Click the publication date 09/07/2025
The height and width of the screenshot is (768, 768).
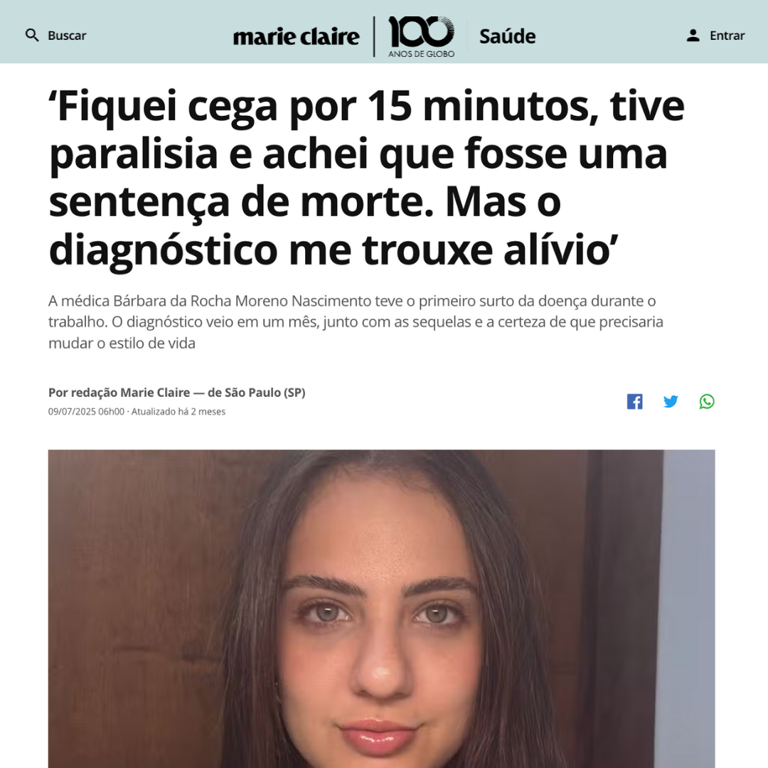[x=86, y=412]
